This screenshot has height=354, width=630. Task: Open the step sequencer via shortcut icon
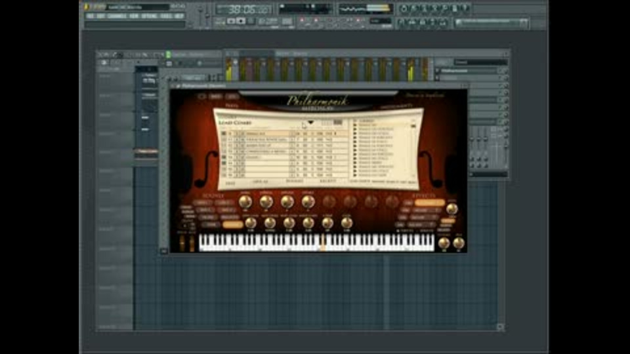[x=412, y=22]
